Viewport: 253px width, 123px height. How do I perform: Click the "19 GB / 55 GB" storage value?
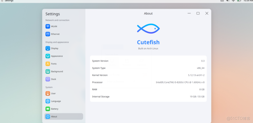click(x=197, y=97)
